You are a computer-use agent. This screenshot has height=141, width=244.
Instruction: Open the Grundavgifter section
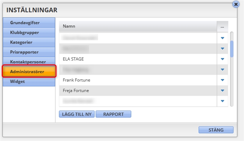point(29,23)
